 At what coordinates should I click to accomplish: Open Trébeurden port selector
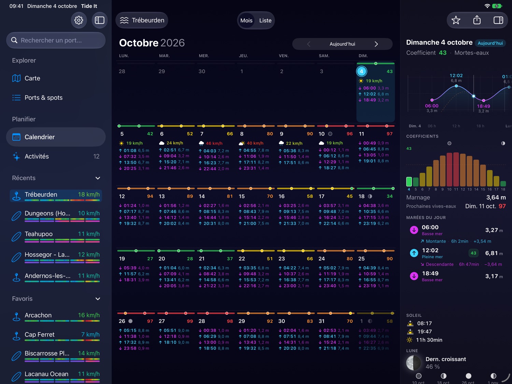click(x=142, y=20)
